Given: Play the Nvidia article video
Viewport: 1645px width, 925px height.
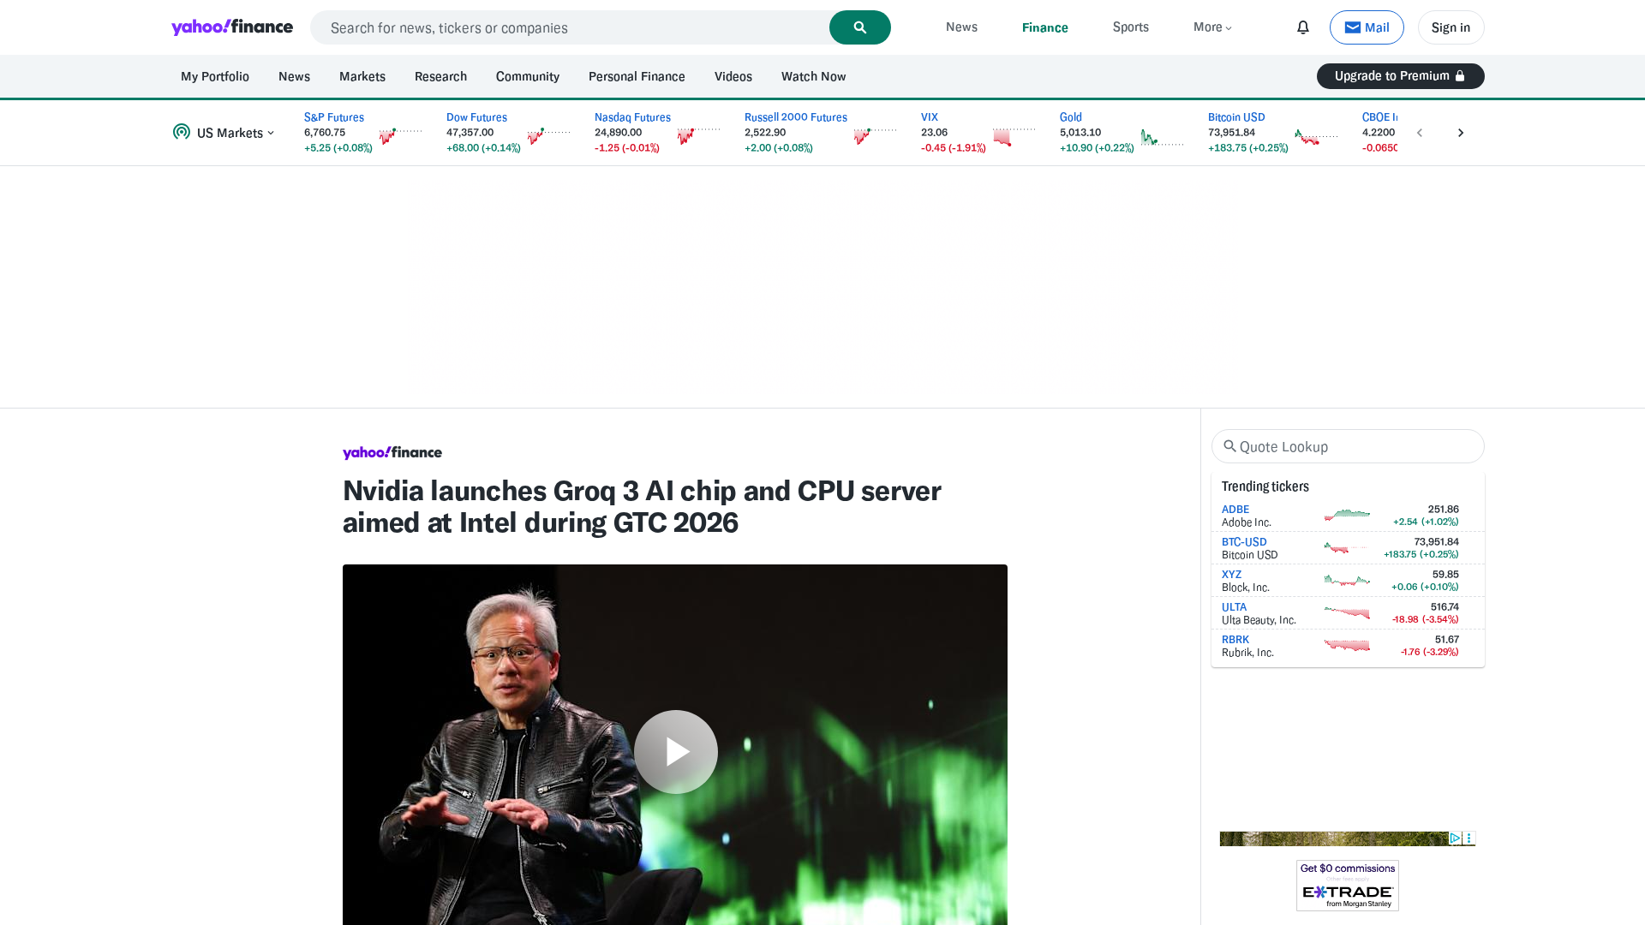Looking at the screenshot, I should tap(675, 751).
